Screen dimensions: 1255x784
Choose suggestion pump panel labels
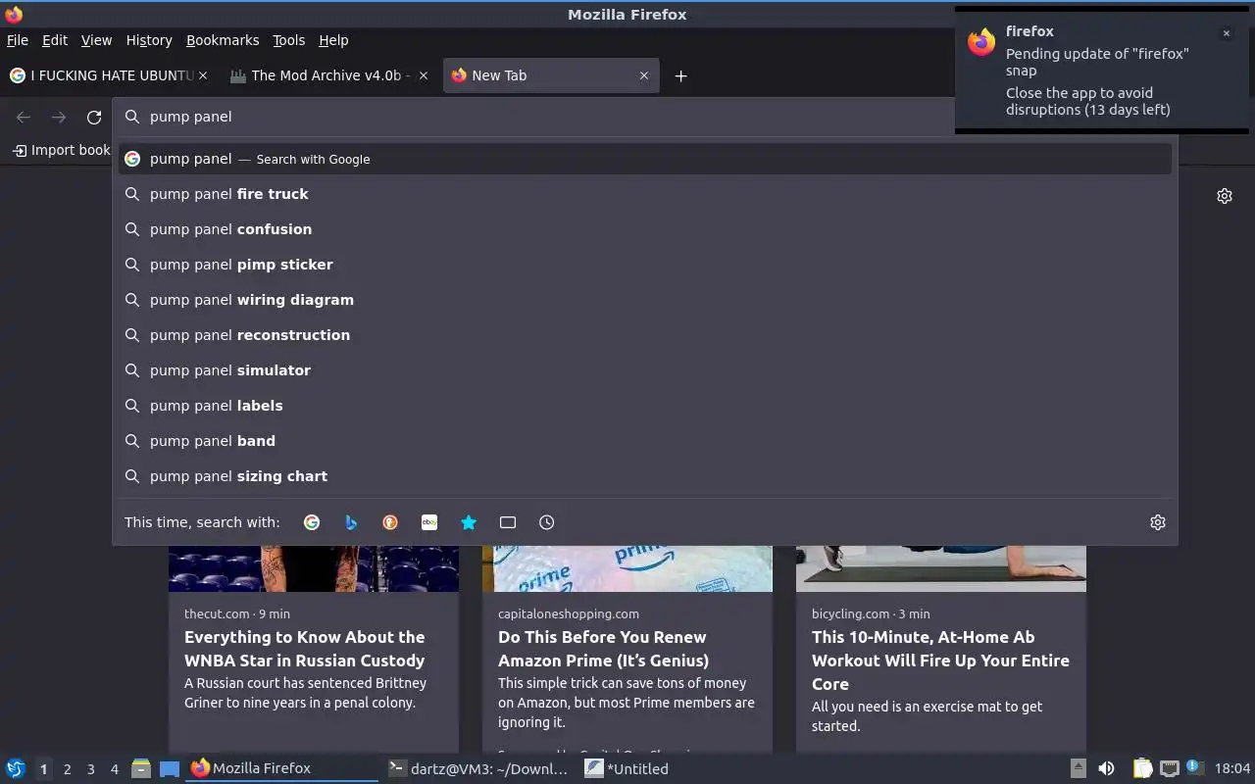point(645,406)
